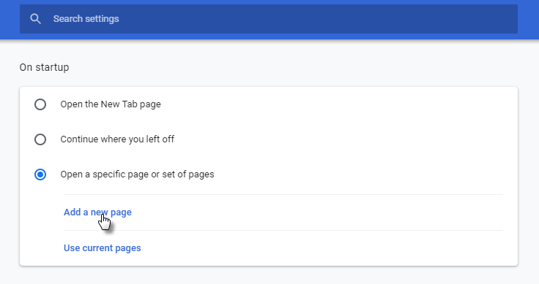Click Open a specific page or set of pages text
The width and height of the screenshot is (539, 284).
(137, 174)
